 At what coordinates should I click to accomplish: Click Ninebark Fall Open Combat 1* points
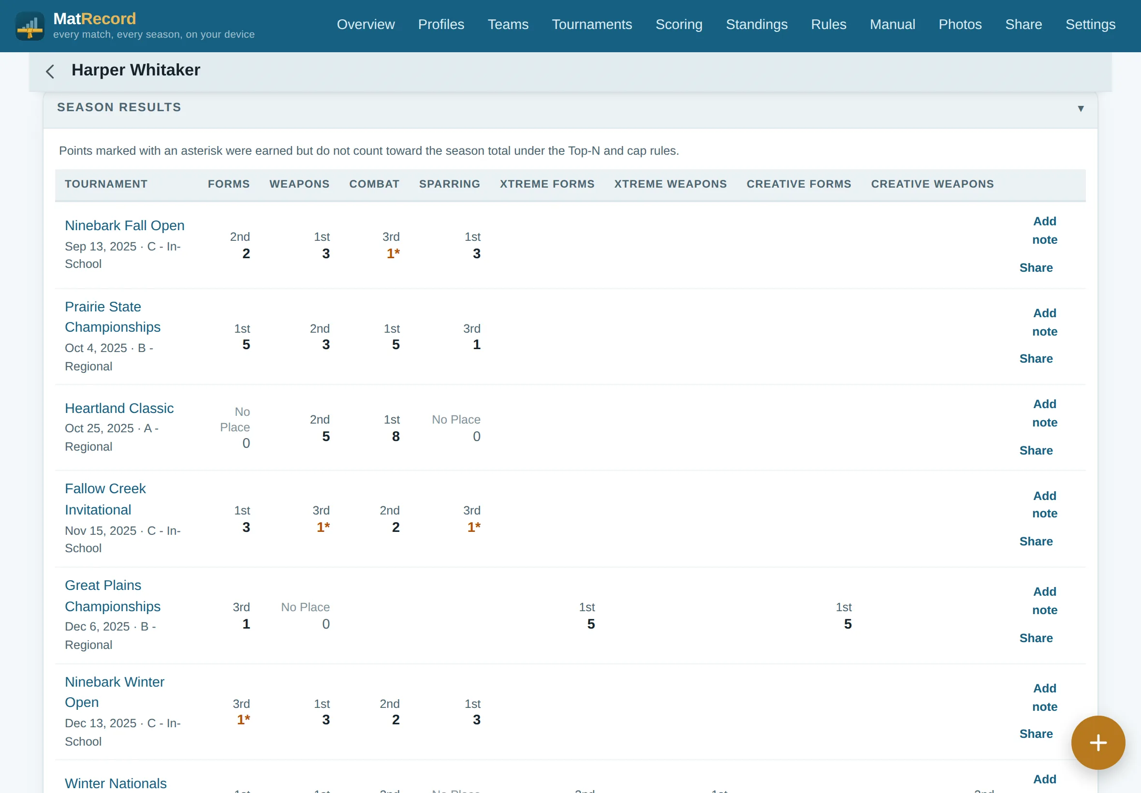(393, 253)
